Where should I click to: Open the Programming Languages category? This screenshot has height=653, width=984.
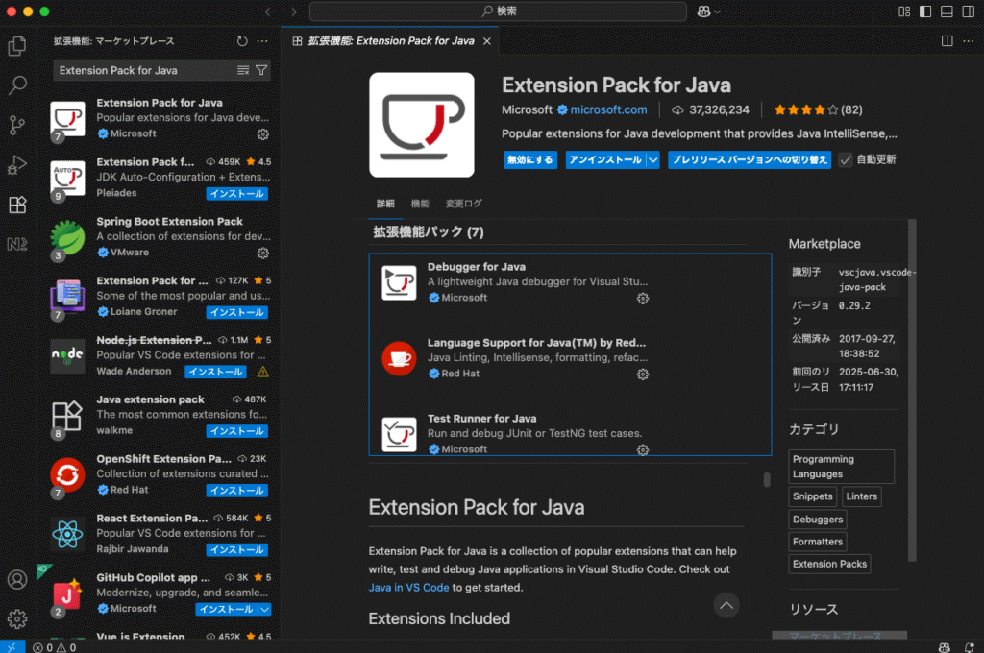(x=841, y=467)
